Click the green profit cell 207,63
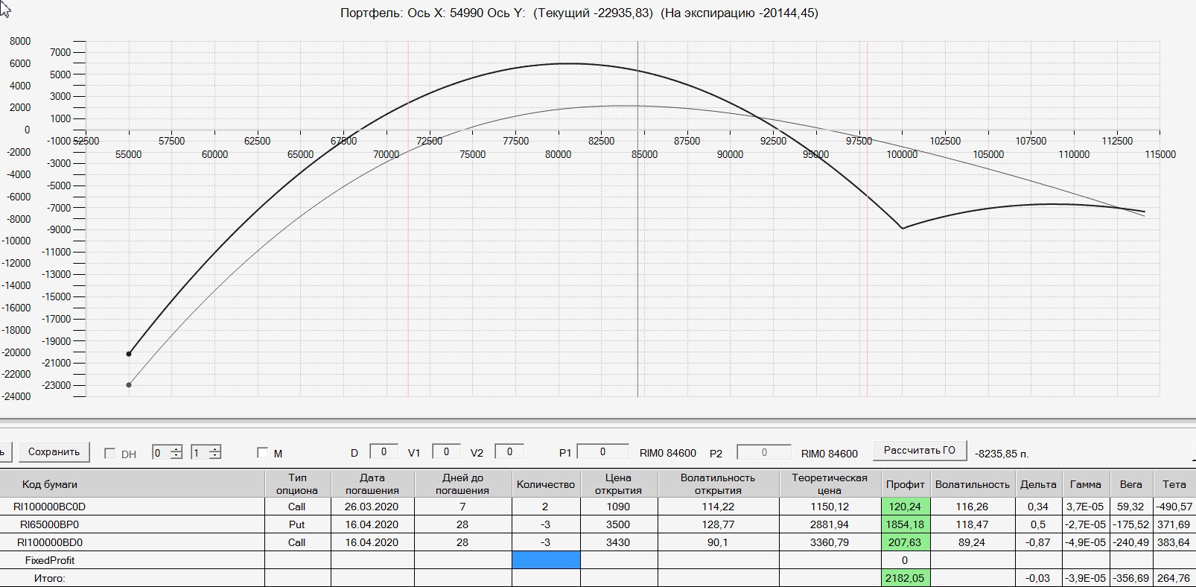The width and height of the screenshot is (1196, 587). coord(905,542)
